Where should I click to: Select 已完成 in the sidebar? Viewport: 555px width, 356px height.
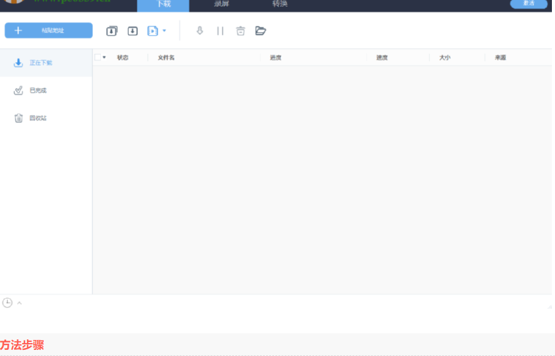pyautogui.click(x=46, y=90)
